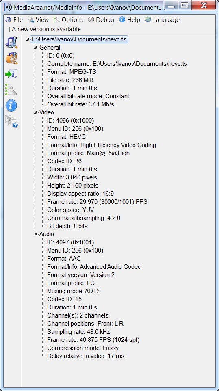
Task: Select the Audio tree node label
Action: [x=46, y=234]
